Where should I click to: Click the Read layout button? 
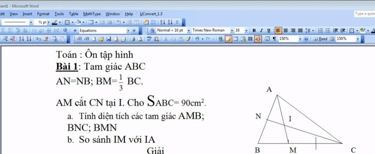click(x=321, y=38)
